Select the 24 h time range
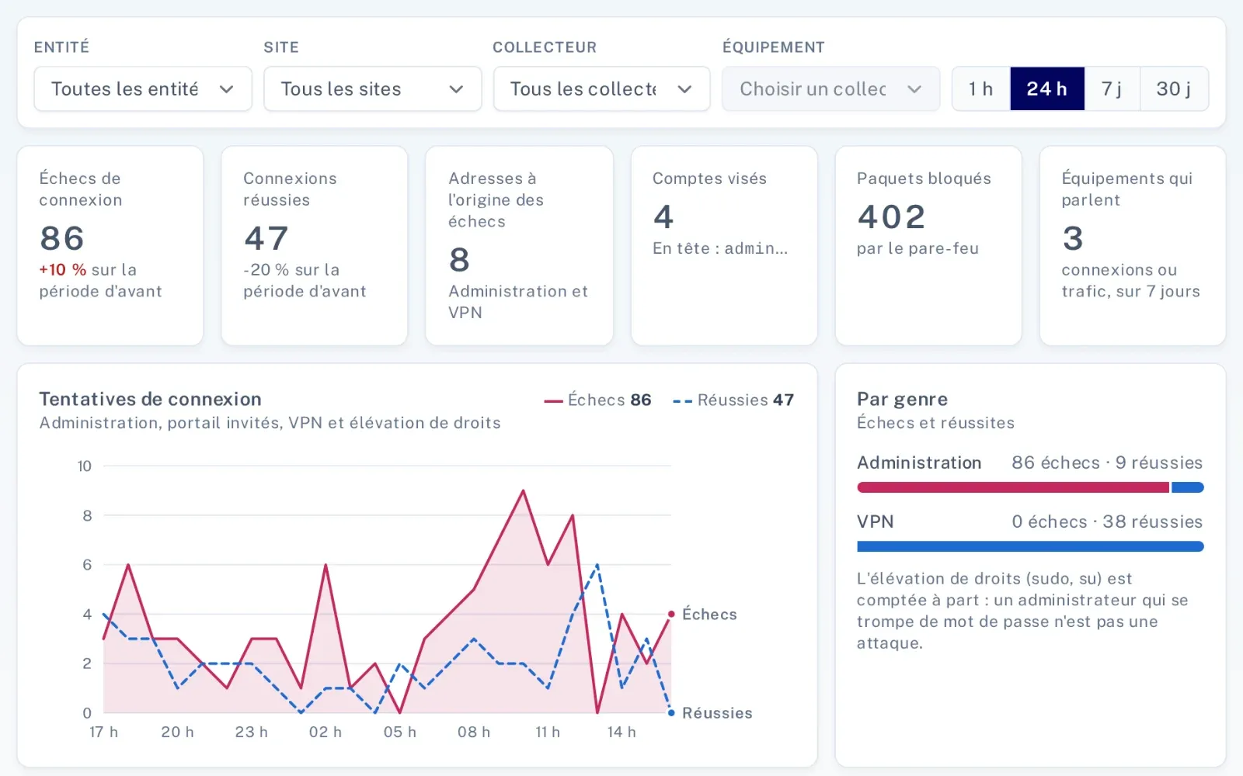 pyautogui.click(x=1047, y=89)
